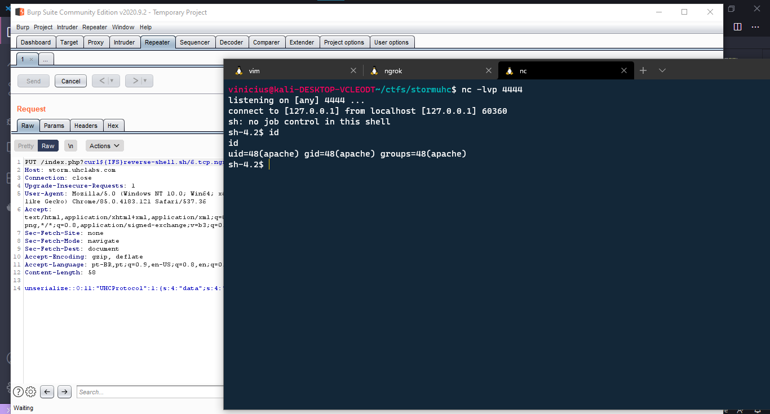
Task: Switch to the Proxy tab
Action: pyautogui.click(x=96, y=42)
